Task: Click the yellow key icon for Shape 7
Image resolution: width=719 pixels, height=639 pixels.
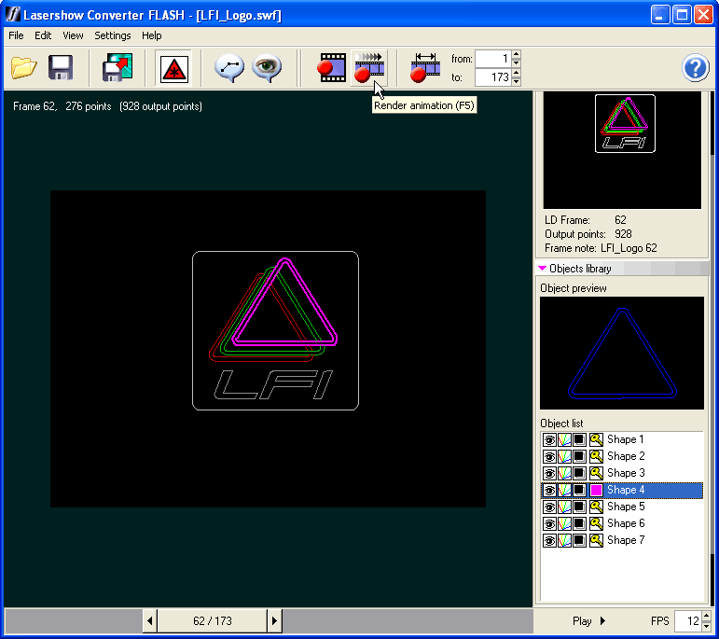Action: pyautogui.click(x=596, y=540)
